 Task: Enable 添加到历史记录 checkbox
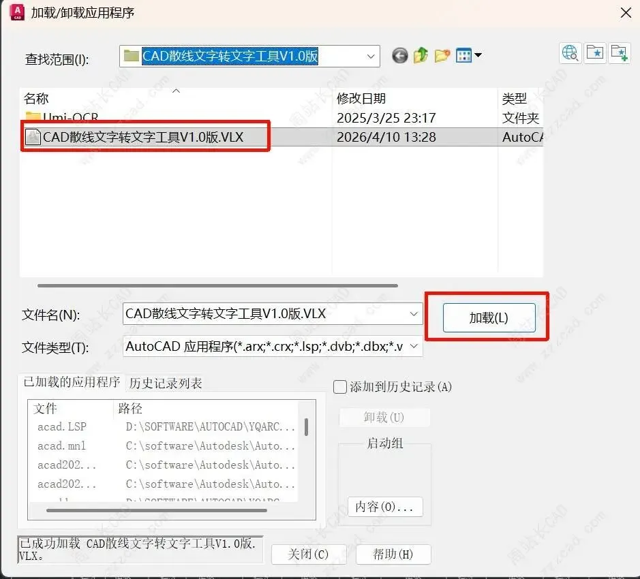[x=340, y=387]
